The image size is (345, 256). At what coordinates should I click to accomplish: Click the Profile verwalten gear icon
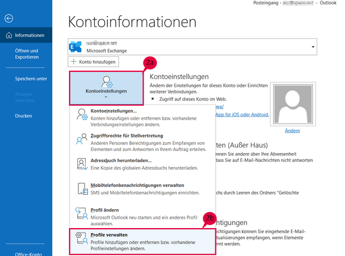pyautogui.click(x=82, y=238)
